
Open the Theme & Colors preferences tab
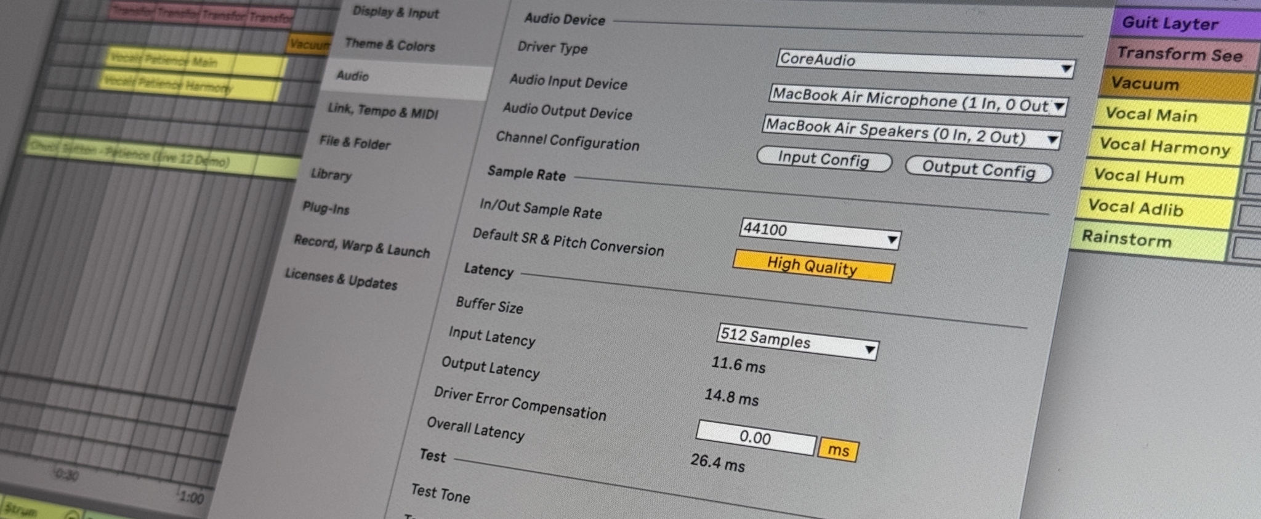(390, 45)
